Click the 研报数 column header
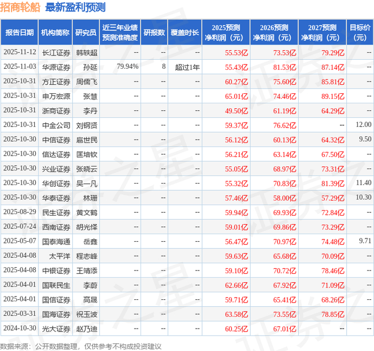The height and width of the screenshot is (351, 374). 154,33
